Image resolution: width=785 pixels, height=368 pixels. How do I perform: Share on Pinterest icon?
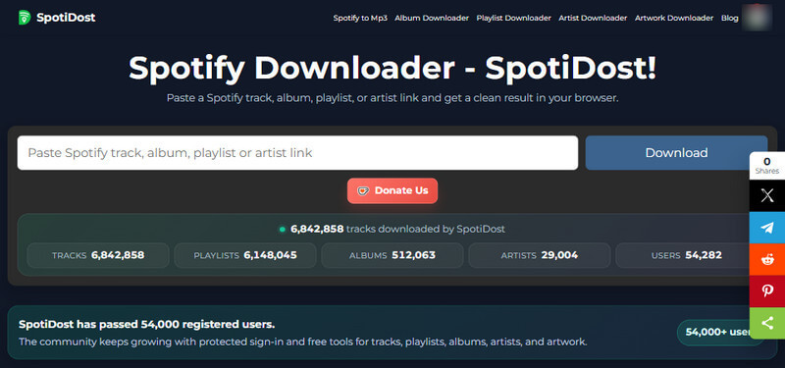pos(767,291)
